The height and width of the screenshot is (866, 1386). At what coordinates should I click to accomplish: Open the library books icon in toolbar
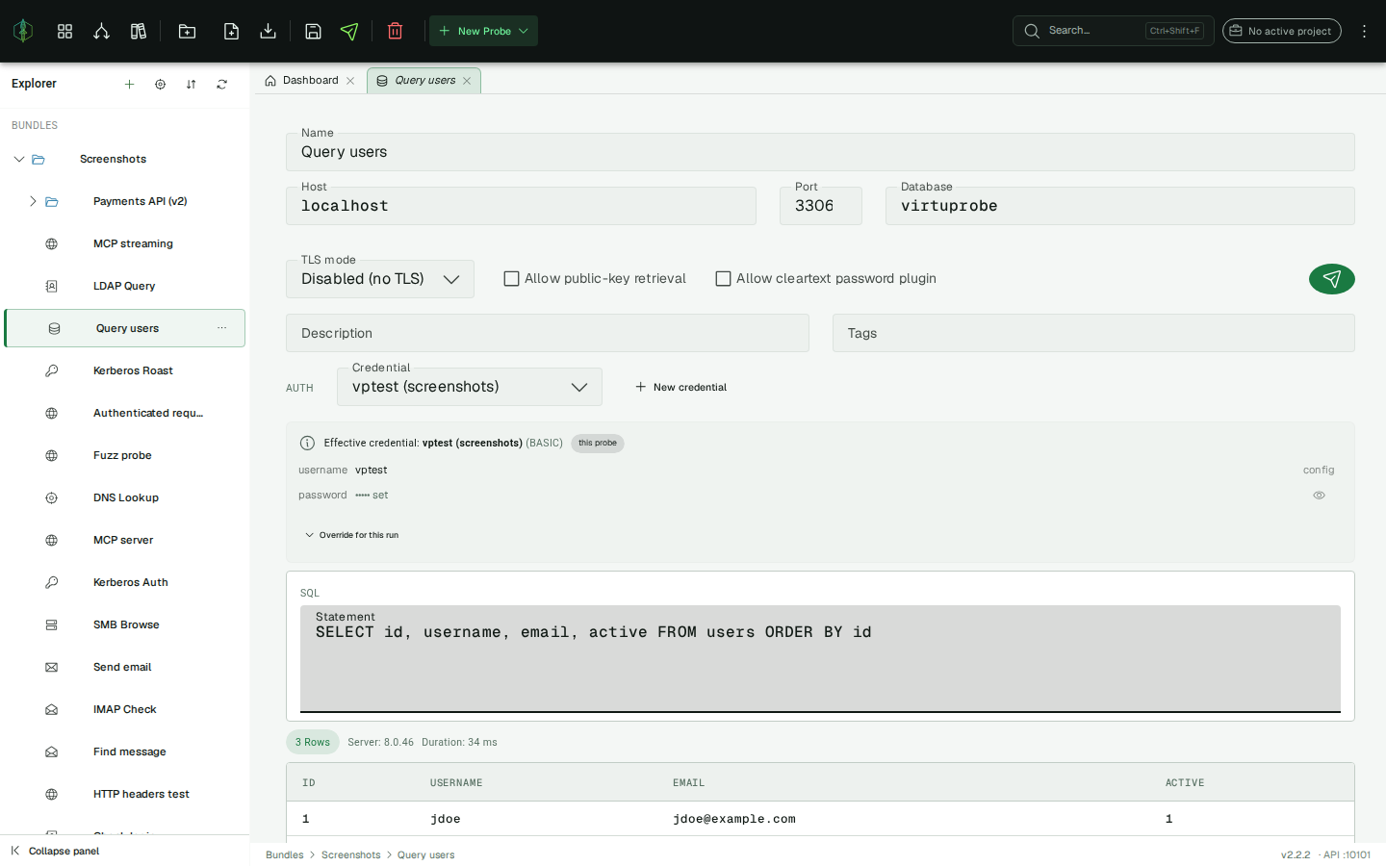139,31
